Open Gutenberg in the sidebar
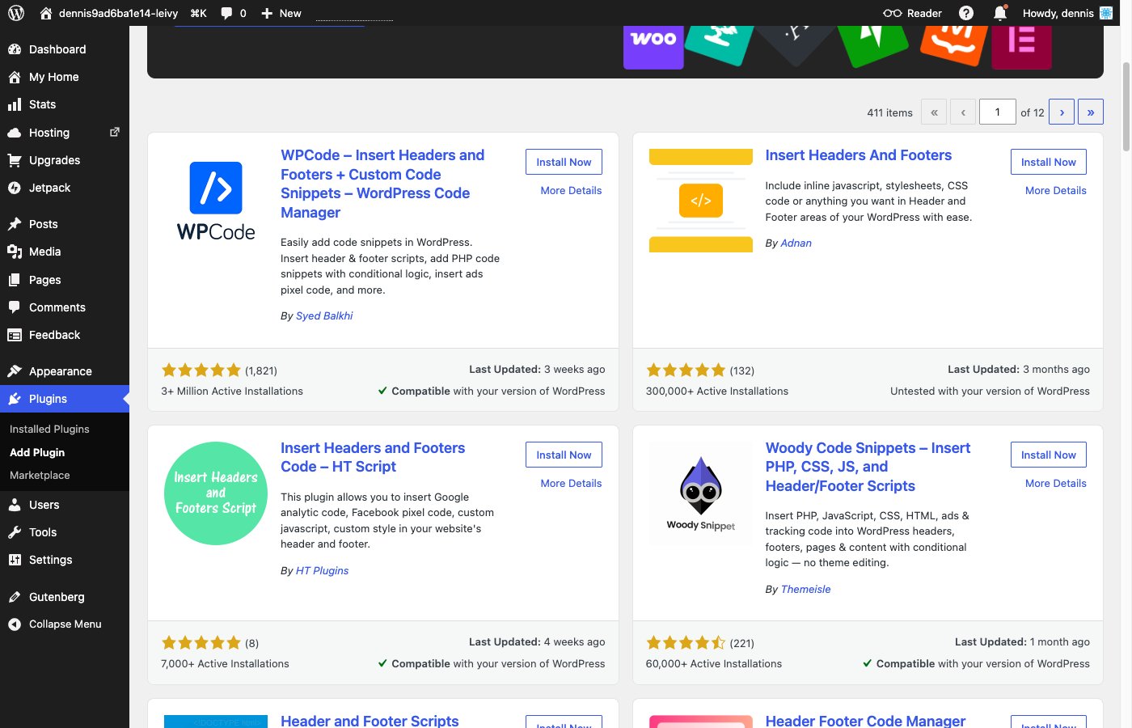This screenshot has width=1132, height=728. 65,597
